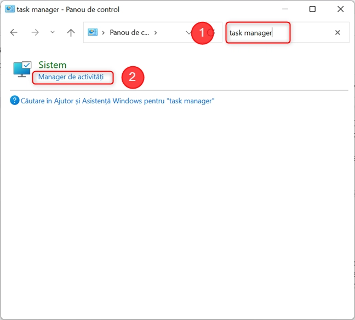The image size is (355, 320).
Task: Select Panou de c... breadcrumb in address bar
Action: click(129, 32)
